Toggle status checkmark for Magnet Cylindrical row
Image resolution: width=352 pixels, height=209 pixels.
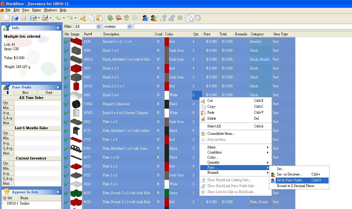[x=66, y=104]
